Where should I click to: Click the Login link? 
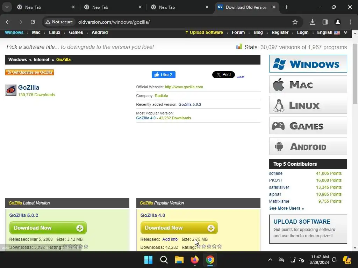tap(303, 32)
